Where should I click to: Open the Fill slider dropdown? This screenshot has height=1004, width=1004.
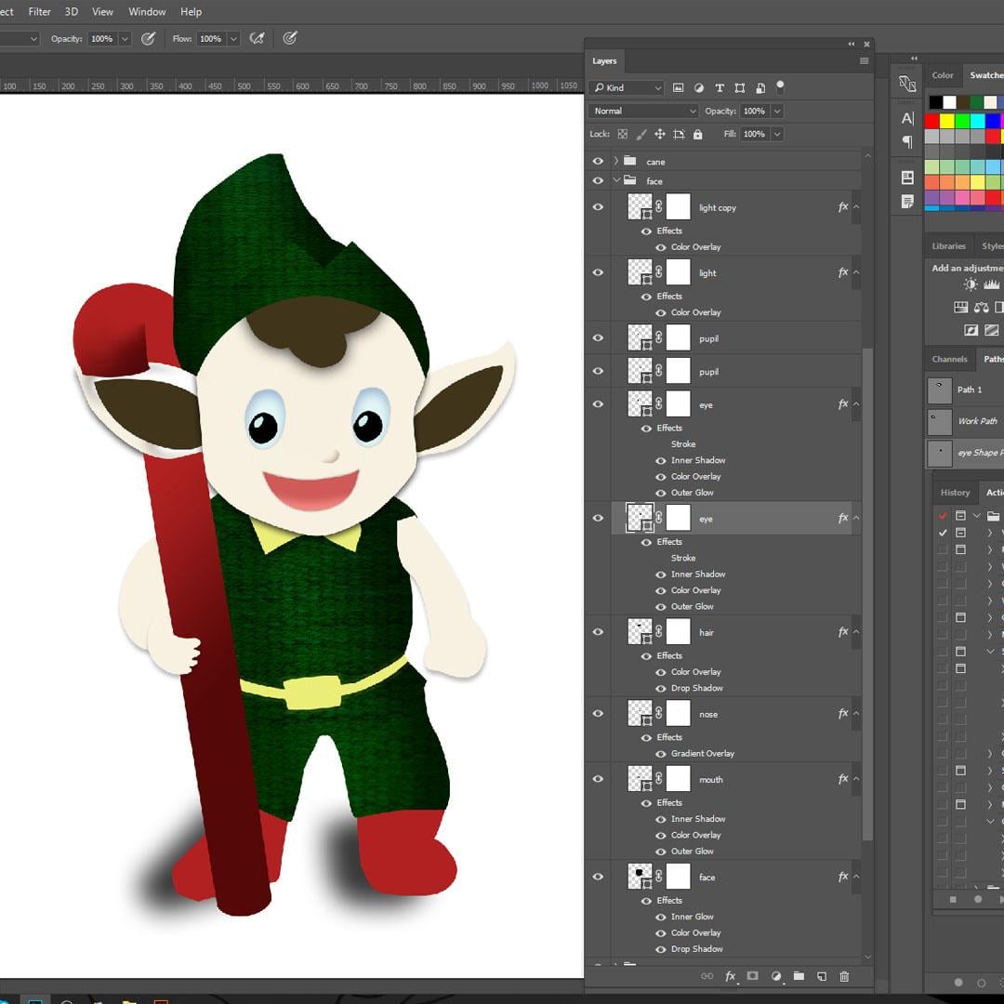776,134
